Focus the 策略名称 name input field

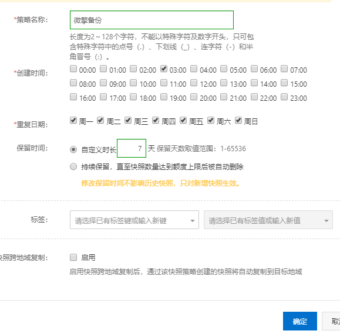tap(152, 20)
